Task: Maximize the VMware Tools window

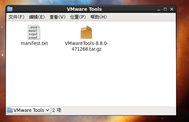Action: pos(165,9)
